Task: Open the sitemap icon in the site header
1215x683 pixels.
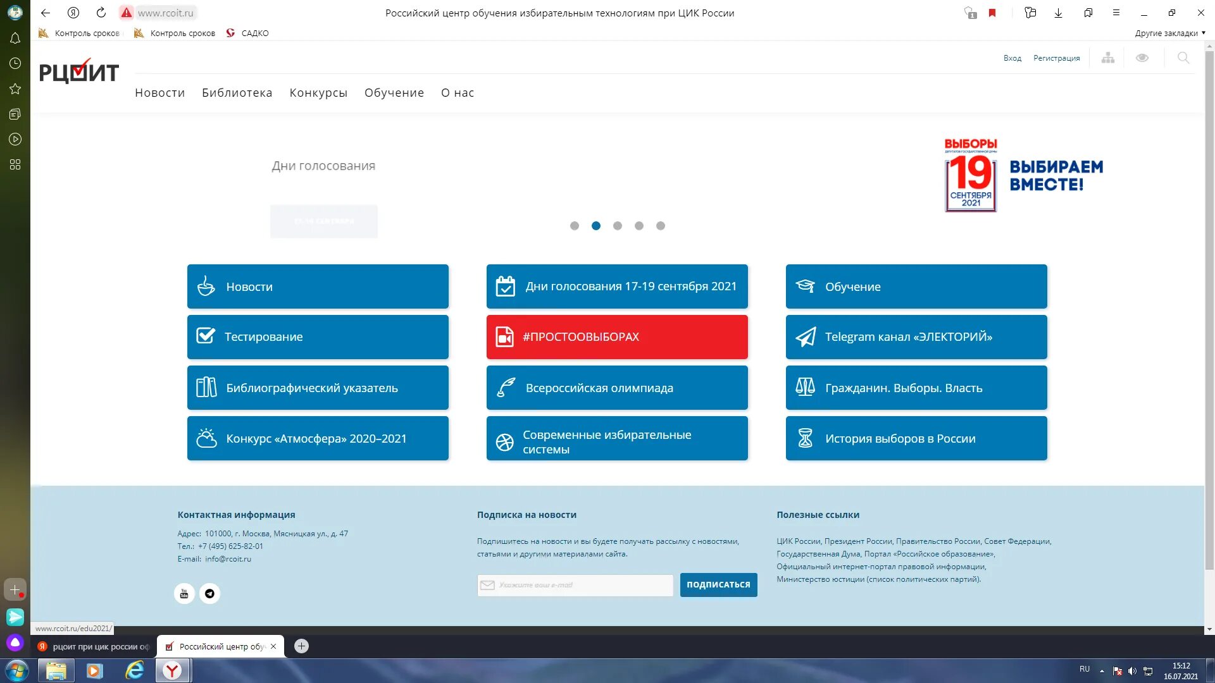Action: [x=1108, y=58]
